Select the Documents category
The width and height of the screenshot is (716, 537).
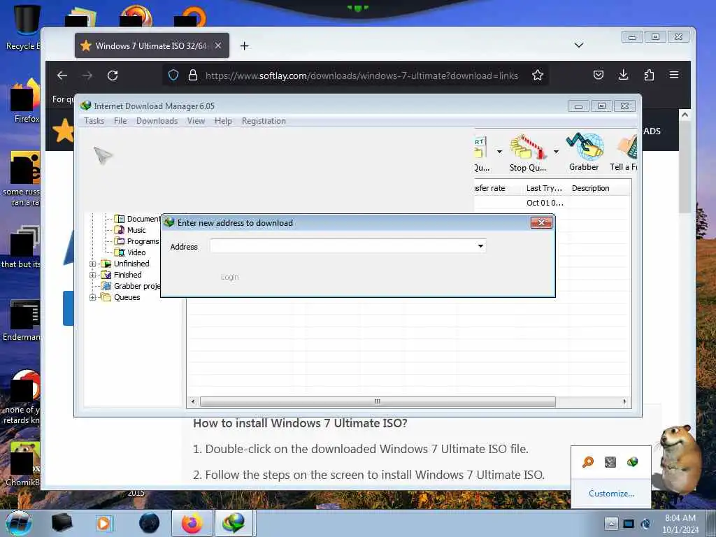point(137,219)
